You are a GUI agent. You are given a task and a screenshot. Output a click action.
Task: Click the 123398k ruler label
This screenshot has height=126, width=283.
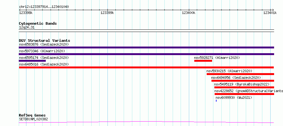26,13
